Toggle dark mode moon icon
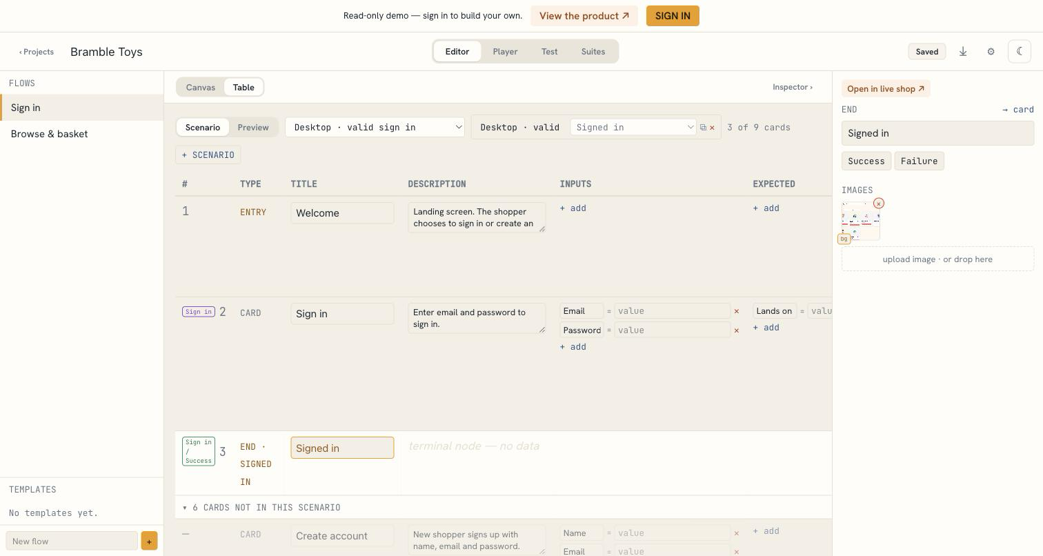 coord(1020,52)
